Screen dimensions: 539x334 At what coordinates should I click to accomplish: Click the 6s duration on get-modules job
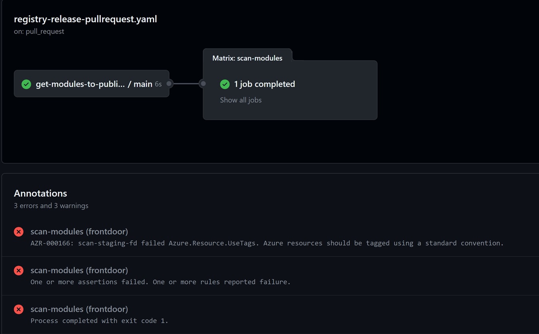[x=158, y=84]
